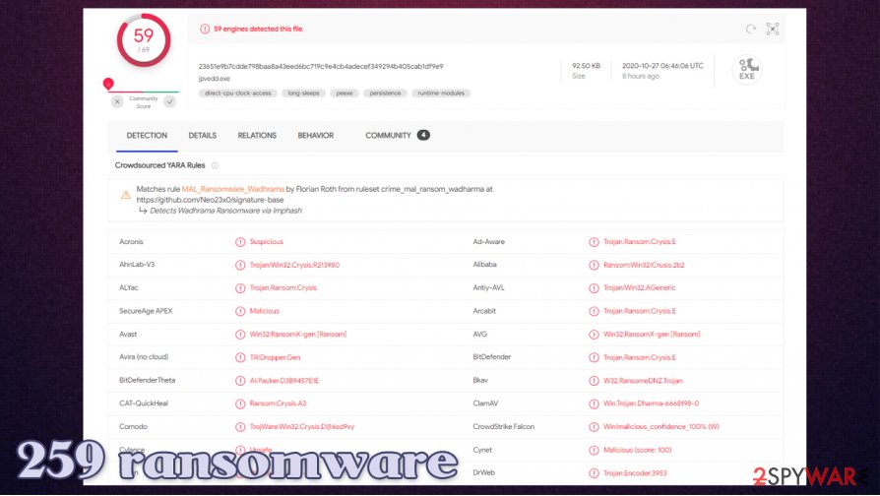This screenshot has height=496, width=880.
Task: Click alert icon for CrowdStrike Falcon result
Action: [x=594, y=427]
